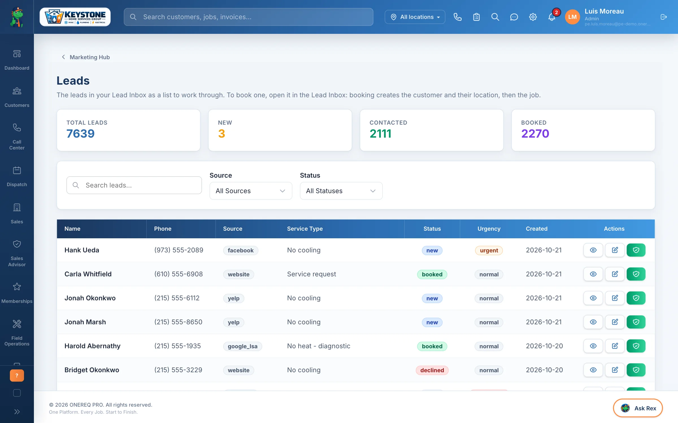This screenshot has height=423, width=678.
Task: Go back to Marketing Hub
Action: click(x=86, y=57)
